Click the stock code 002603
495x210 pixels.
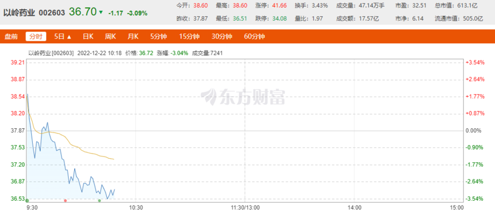[x=52, y=13]
